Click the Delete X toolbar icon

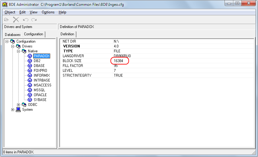[x=16, y=20]
